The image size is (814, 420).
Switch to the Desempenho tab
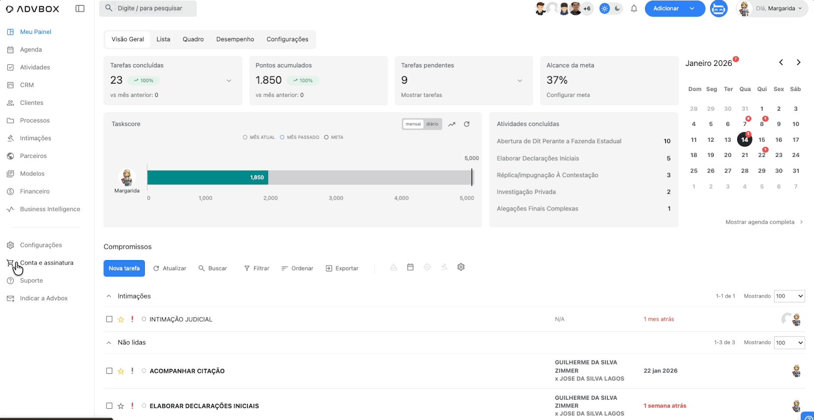[235, 39]
